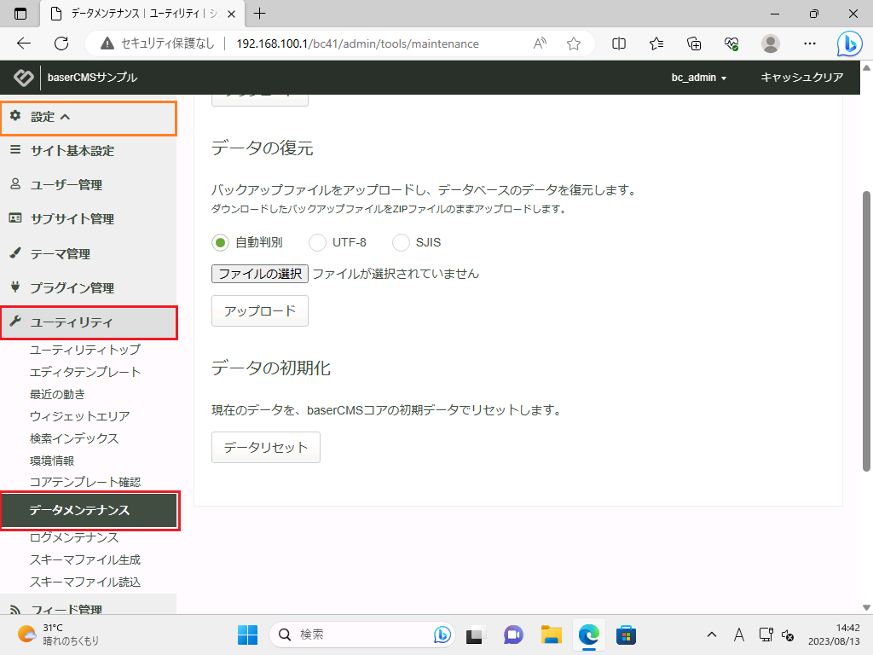Open File Explorer from taskbar
The height and width of the screenshot is (655, 873).
click(x=552, y=635)
